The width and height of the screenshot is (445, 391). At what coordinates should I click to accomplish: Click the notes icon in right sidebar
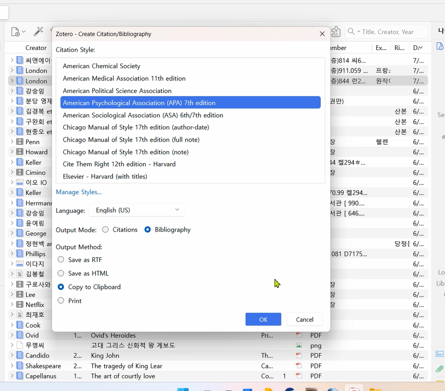439,354
